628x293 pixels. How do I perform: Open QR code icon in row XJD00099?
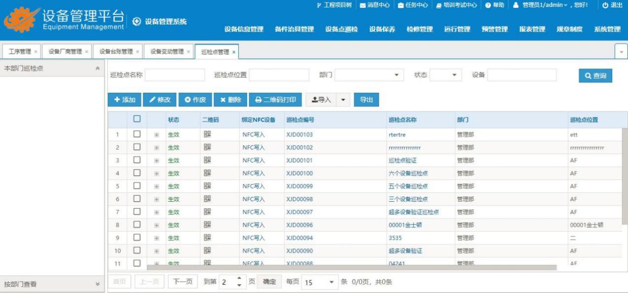[x=207, y=186]
